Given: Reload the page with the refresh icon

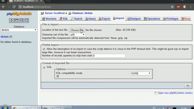Looking at the screenshot, I should 14,7.
